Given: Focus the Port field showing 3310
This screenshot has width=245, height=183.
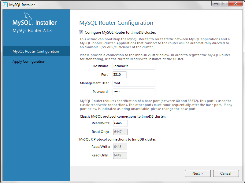Looking at the screenshot, I should [x=119, y=75].
